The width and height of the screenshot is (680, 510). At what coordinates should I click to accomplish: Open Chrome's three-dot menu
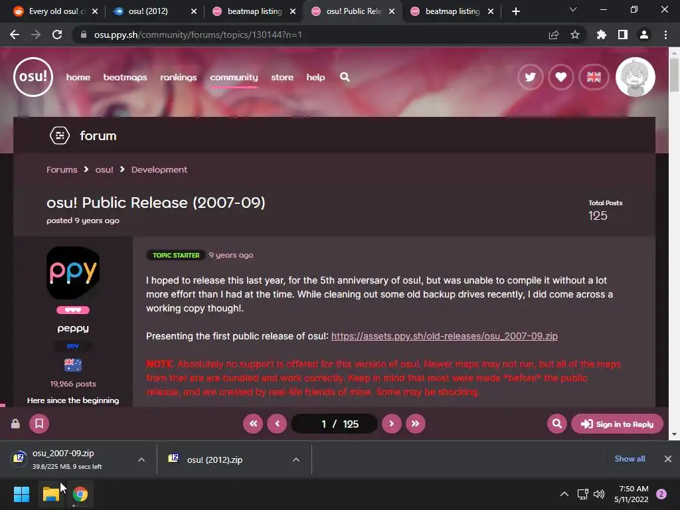665,35
